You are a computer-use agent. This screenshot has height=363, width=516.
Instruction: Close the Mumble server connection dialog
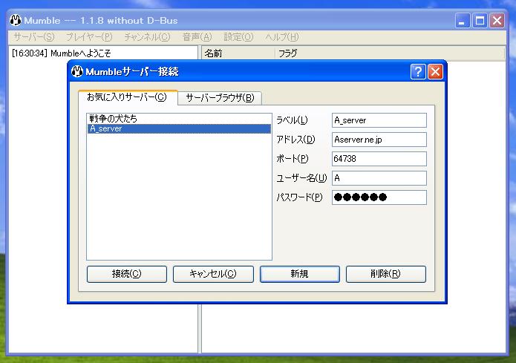point(435,72)
